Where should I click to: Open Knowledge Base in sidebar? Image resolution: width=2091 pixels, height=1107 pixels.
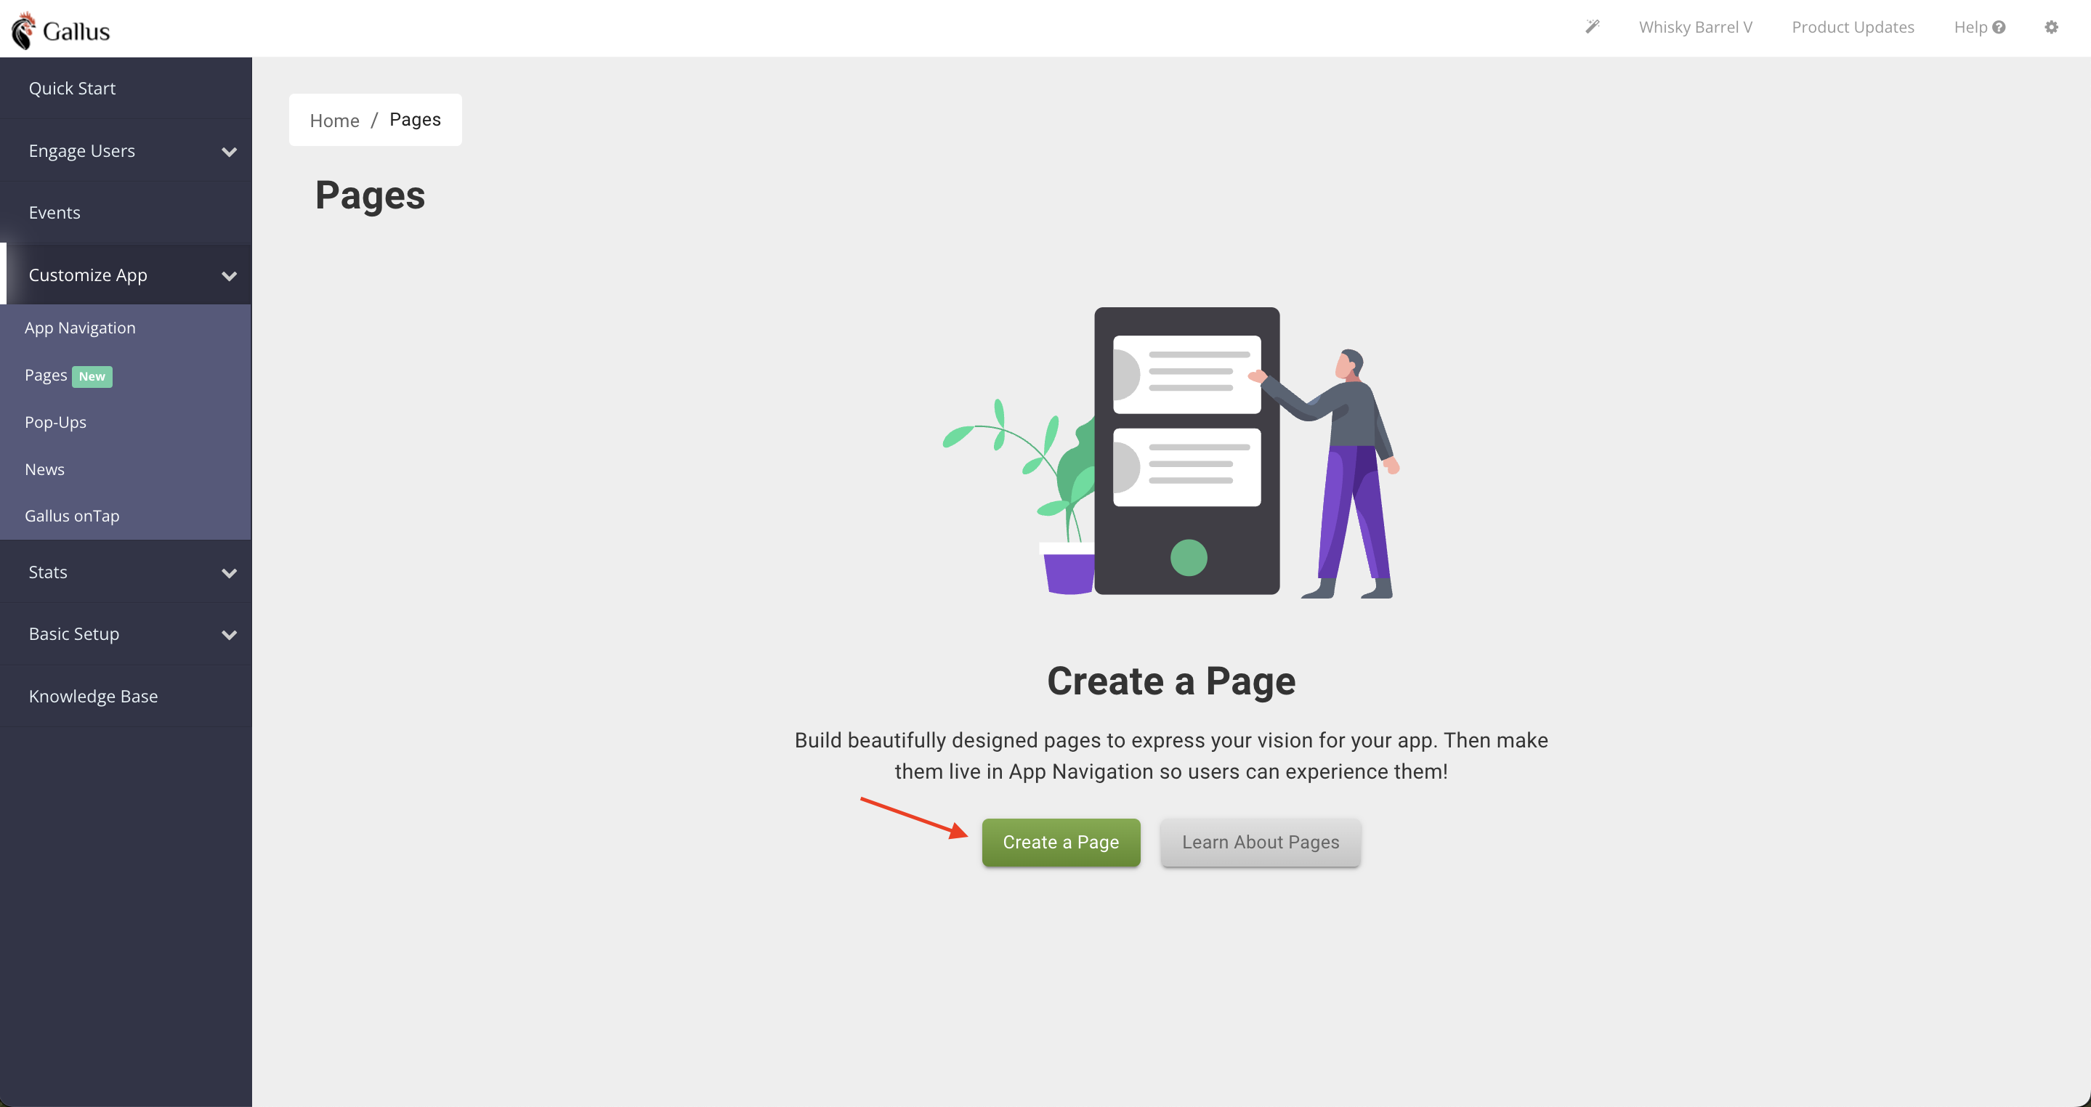point(126,696)
